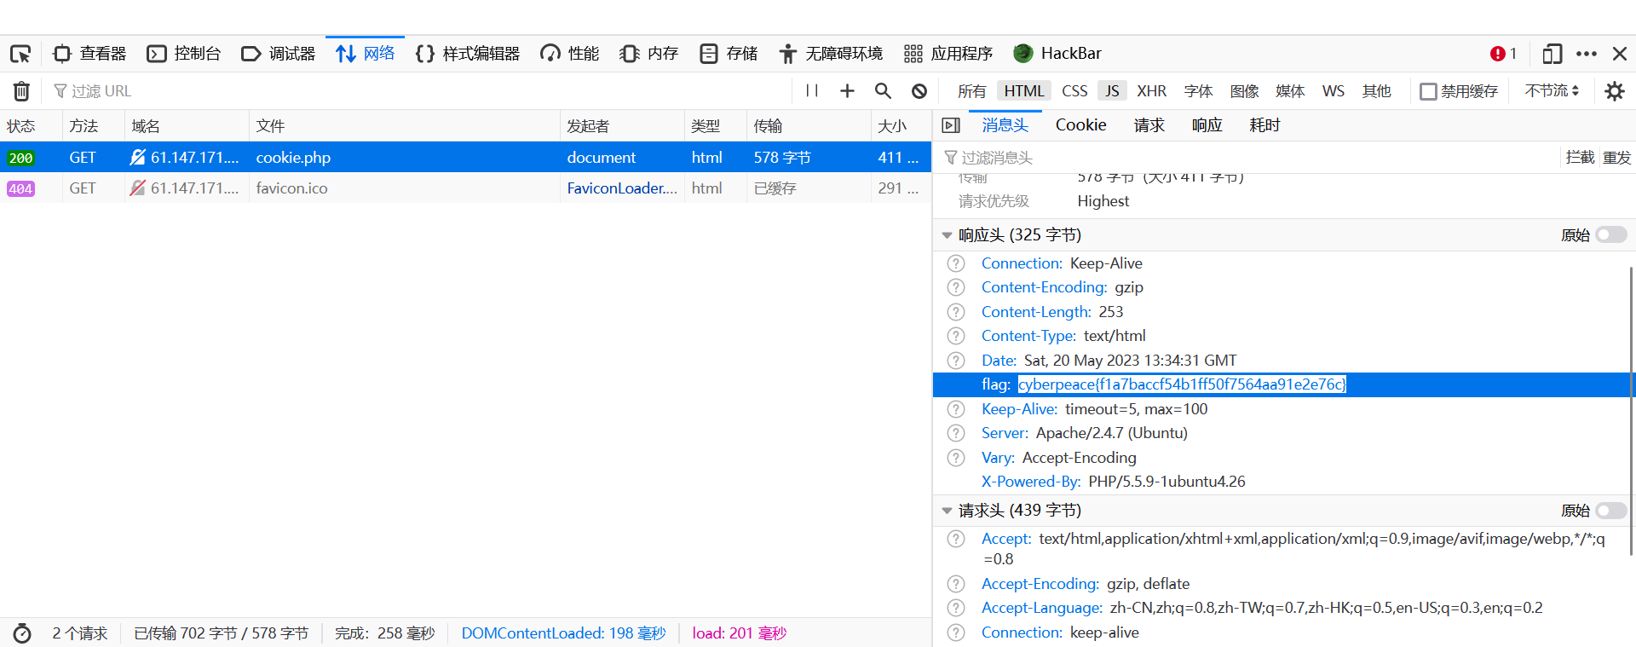Open request blocking panel icon
The image size is (1636, 647).
[919, 91]
